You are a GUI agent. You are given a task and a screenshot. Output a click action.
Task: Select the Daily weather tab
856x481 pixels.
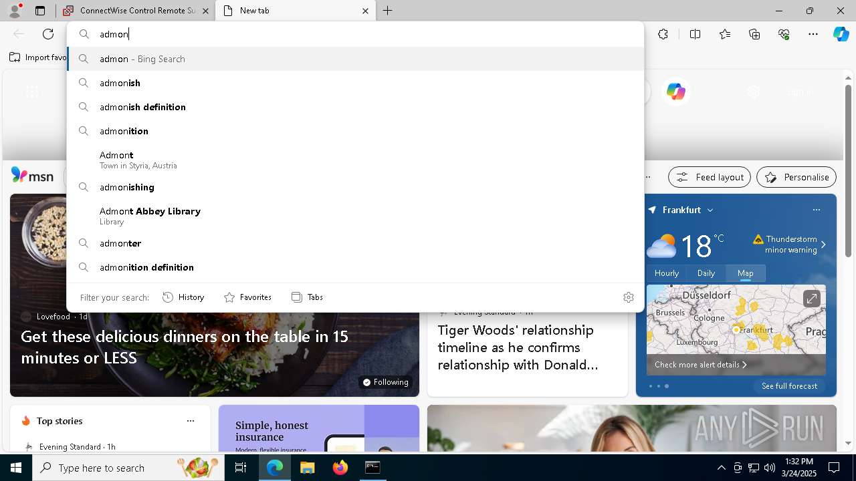tap(706, 273)
